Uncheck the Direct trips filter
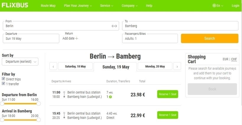242x125 pixels. point(4,79)
